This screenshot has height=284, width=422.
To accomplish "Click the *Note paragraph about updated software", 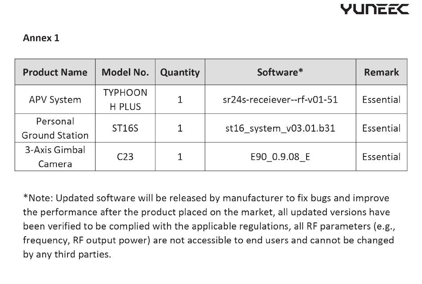I will pyautogui.click(x=209, y=226).
